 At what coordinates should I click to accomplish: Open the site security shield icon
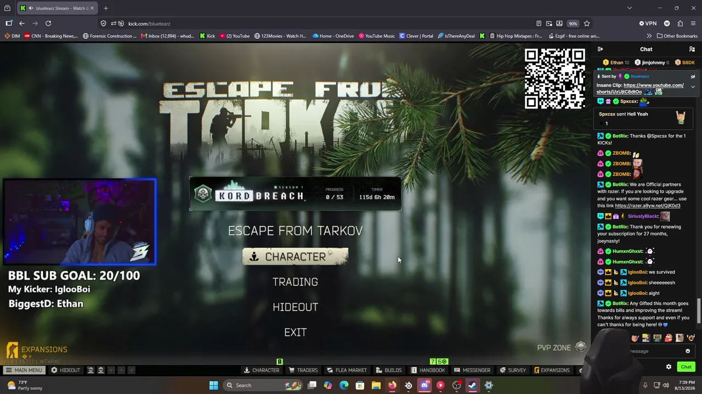point(103,24)
